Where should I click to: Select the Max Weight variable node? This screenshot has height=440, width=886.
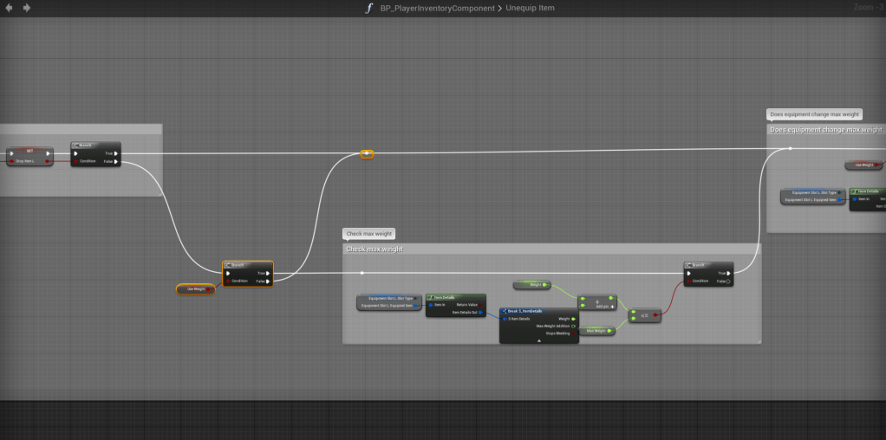pos(596,330)
